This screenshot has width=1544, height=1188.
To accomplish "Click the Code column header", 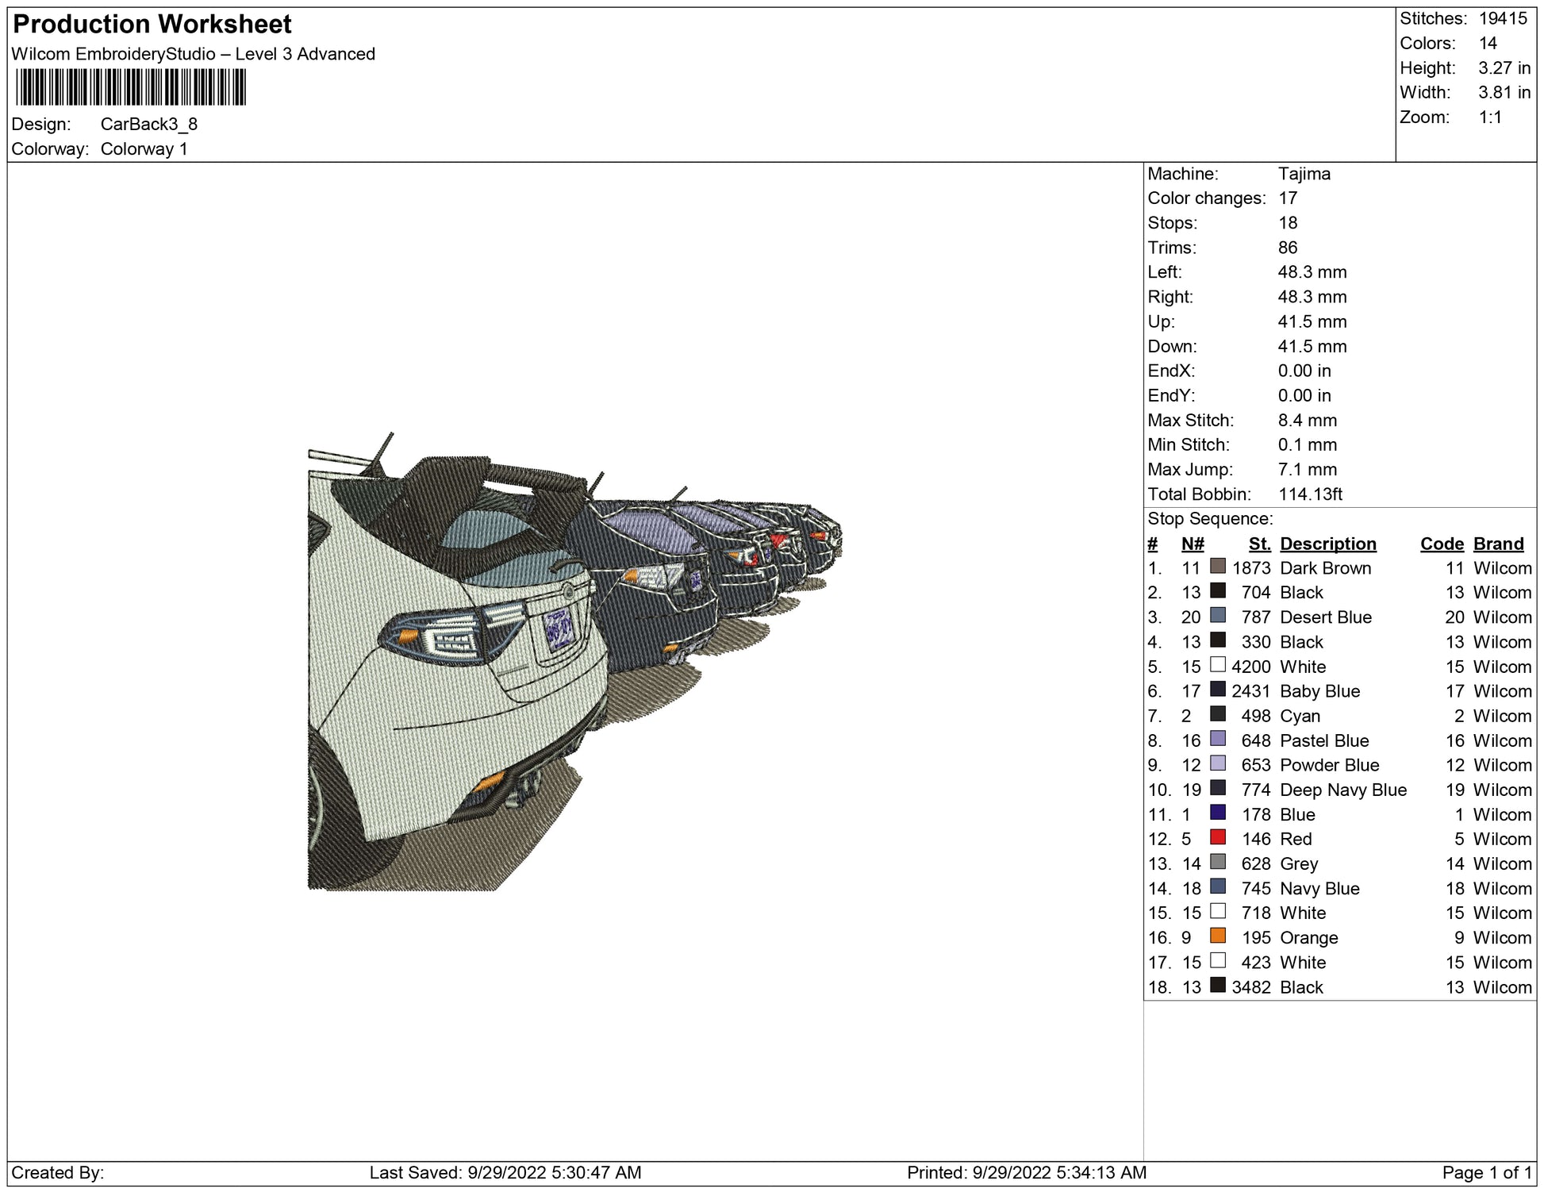I will pos(1441,544).
